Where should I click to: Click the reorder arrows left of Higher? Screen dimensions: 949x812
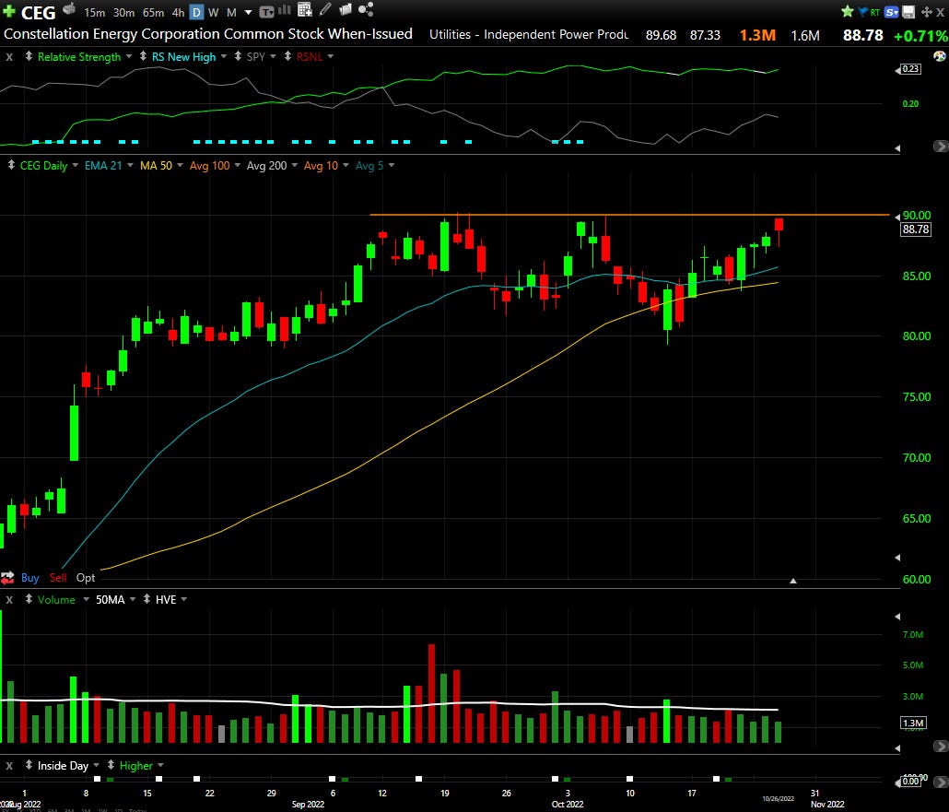point(111,765)
